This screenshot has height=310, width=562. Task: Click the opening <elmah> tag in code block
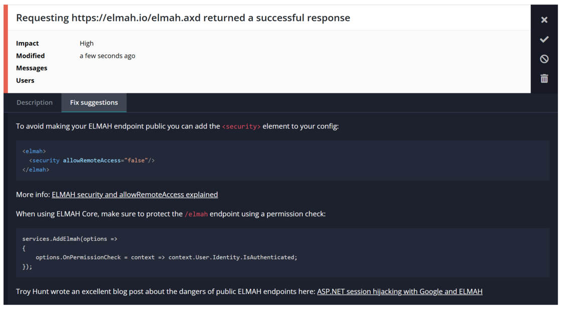click(x=34, y=151)
